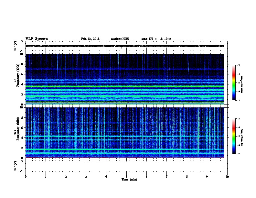Screen dimensions: 256x198
Task: Click the ch.2 frequency axis "8" tick label
Action: click(x=23, y=118)
